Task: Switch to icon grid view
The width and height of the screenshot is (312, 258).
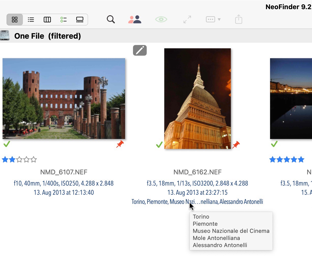Action: (15, 20)
